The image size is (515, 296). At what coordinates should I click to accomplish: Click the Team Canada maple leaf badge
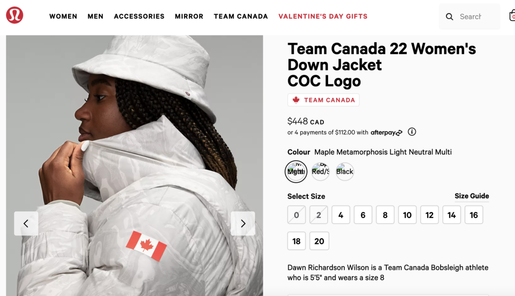point(323,100)
